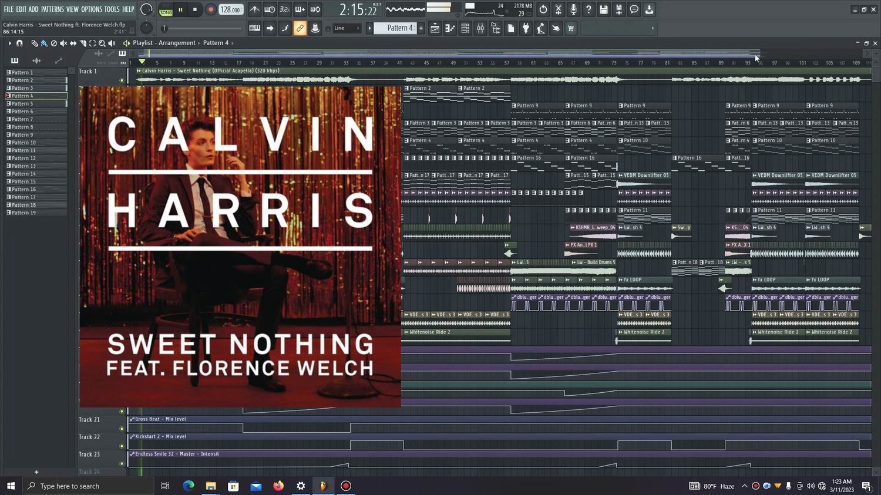Screen dimensions: 881x495
Task: Open the metronome toggle in the toolbar
Action: (254, 9)
